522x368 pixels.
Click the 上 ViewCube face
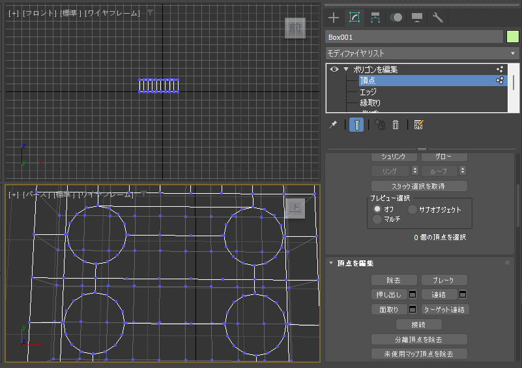tap(295, 209)
